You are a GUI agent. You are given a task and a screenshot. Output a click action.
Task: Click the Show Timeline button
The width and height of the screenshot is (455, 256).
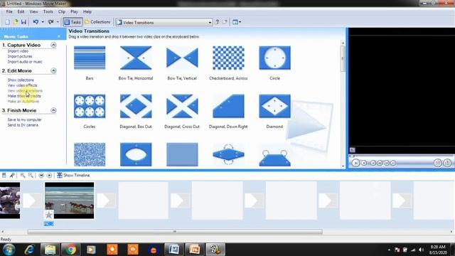73,176
